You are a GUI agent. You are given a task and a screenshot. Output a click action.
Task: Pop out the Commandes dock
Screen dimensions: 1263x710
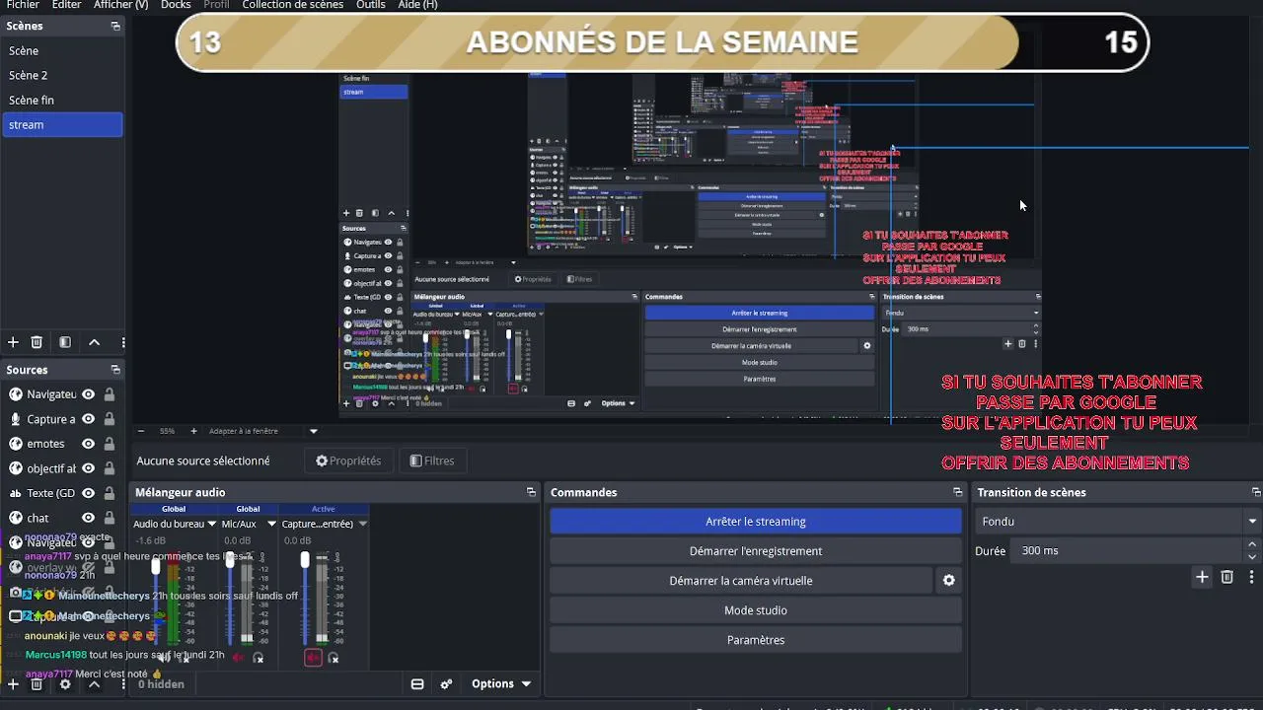click(x=957, y=492)
